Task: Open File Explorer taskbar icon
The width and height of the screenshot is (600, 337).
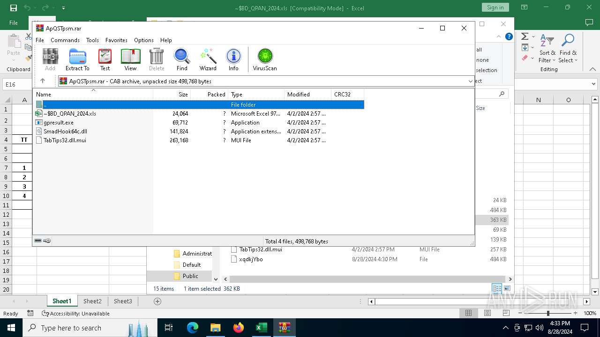Action: (x=216, y=328)
